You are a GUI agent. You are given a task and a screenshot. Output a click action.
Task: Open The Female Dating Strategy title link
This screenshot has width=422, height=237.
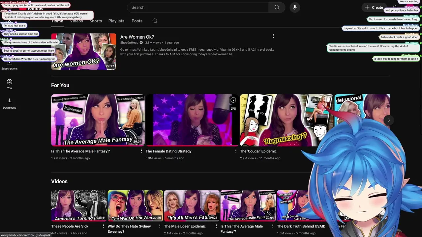point(168,151)
